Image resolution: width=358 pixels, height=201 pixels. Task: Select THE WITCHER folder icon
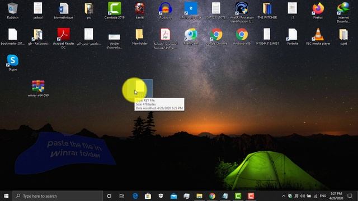point(267,9)
